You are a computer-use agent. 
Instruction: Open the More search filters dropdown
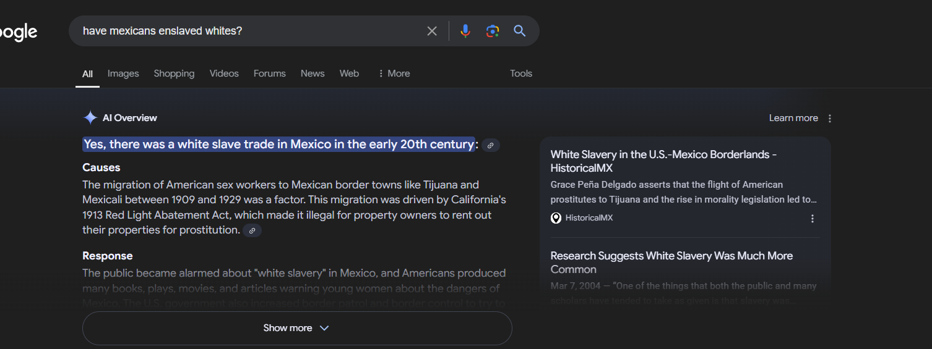(394, 74)
